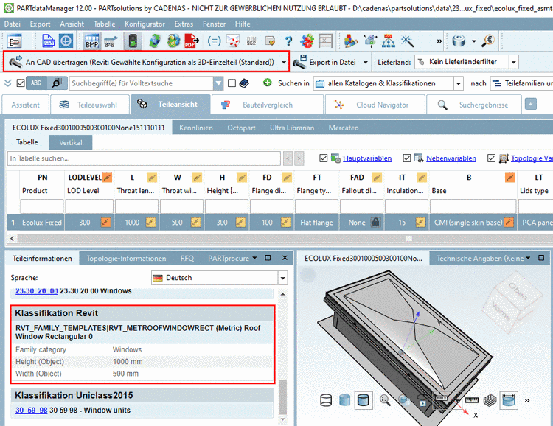Collapse the search bar double-chevron
This screenshot has width=553, height=426.
[x=8, y=83]
